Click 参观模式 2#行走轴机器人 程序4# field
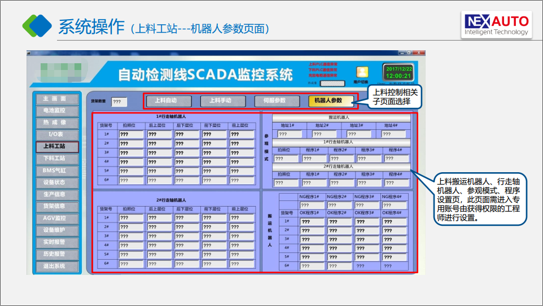The height and width of the screenshot is (306, 543). click(396, 182)
